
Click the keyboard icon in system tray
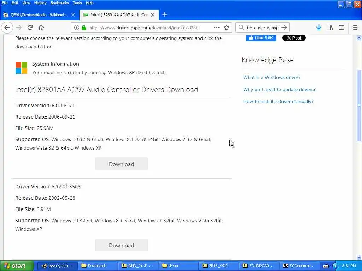click(326, 266)
